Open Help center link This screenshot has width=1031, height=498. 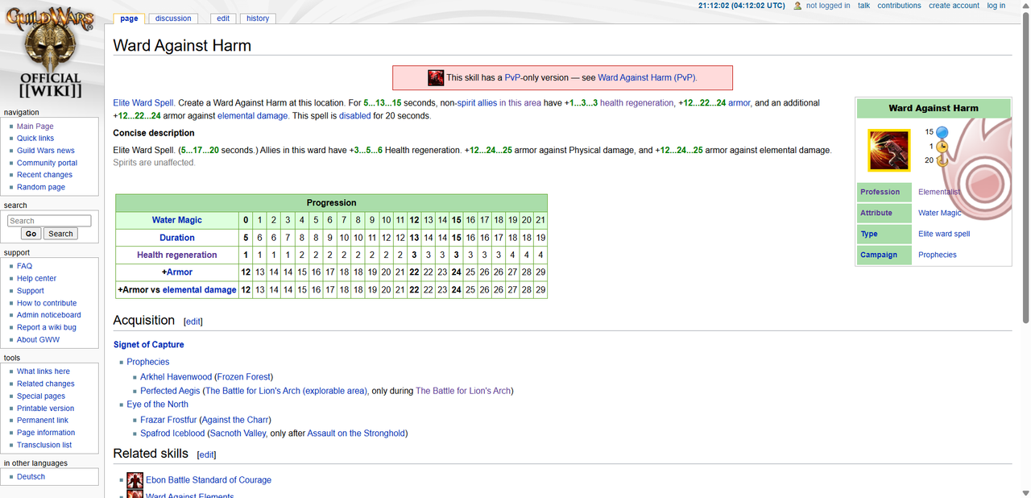point(37,279)
